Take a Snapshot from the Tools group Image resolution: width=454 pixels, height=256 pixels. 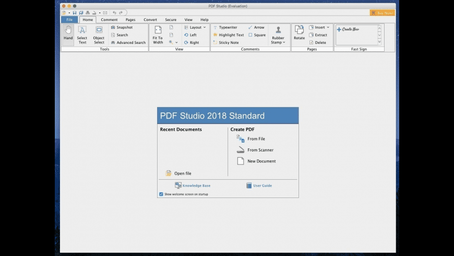122,27
